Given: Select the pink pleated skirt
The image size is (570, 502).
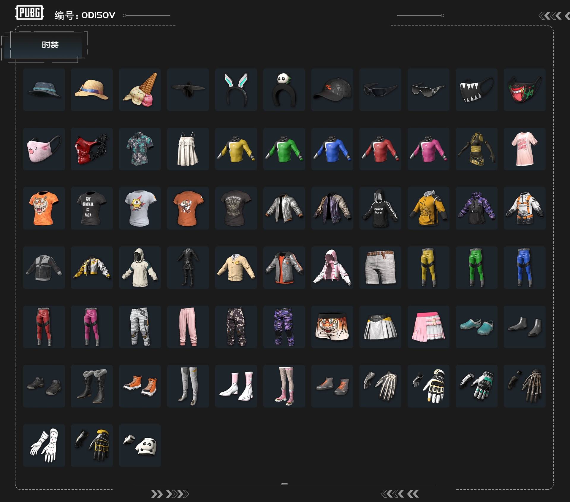Looking at the screenshot, I should click(428, 327).
